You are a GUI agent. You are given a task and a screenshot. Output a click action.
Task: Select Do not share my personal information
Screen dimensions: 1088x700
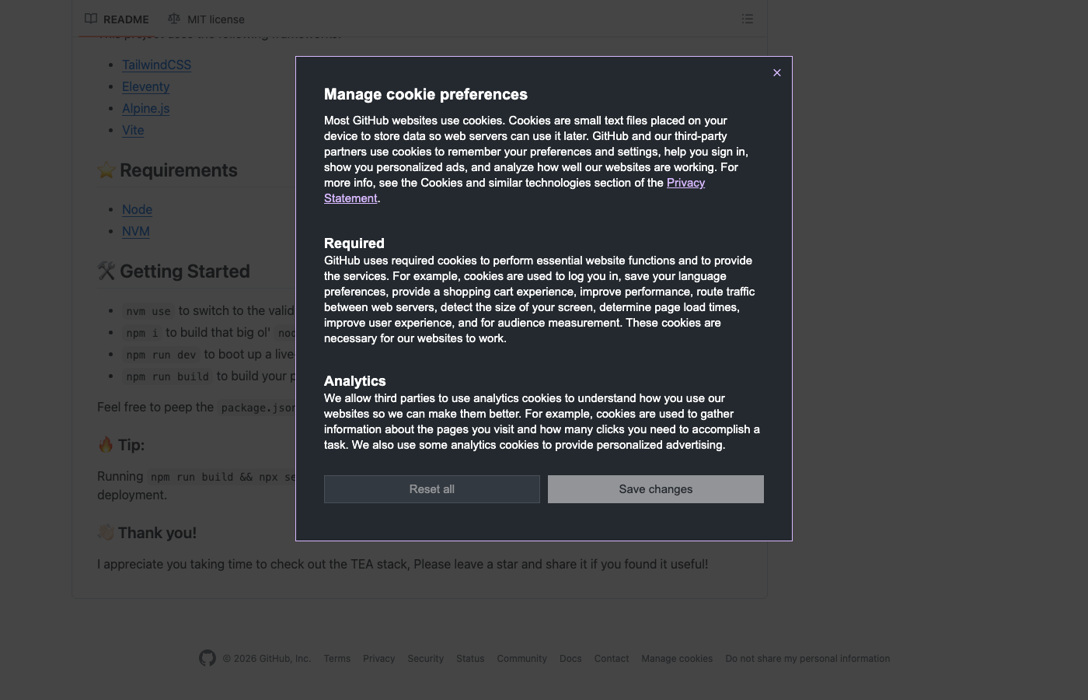807,658
